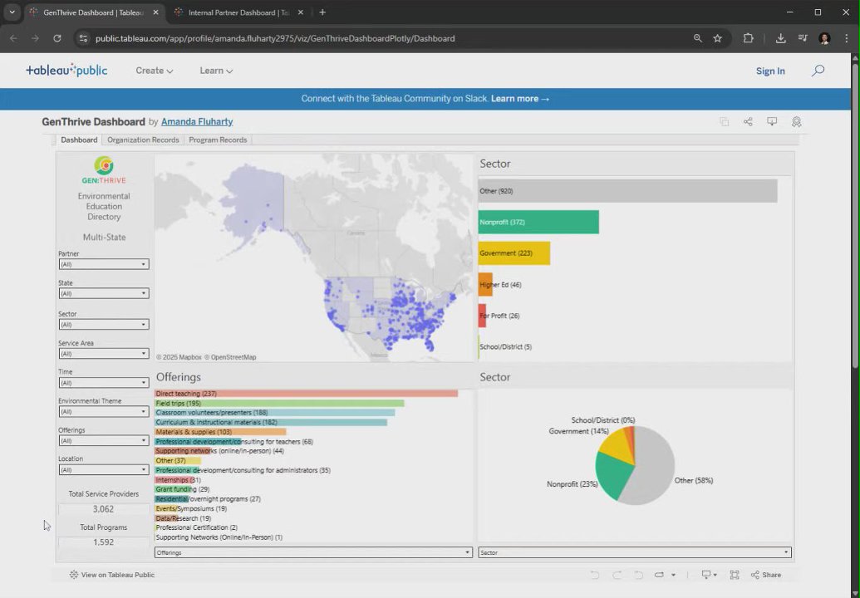Open the Chrome profile avatar
This screenshot has height=598, width=860.
[824, 38]
